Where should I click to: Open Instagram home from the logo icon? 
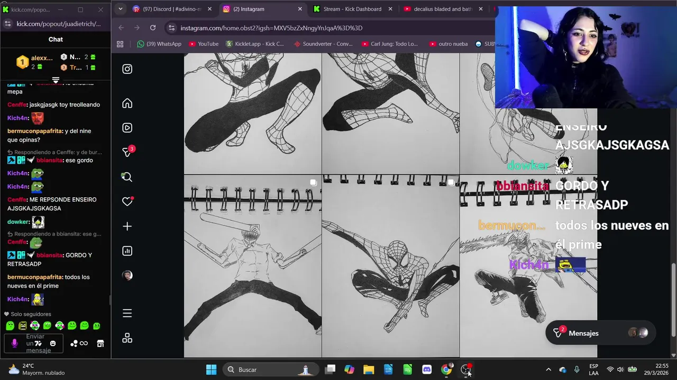tap(127, 69)
